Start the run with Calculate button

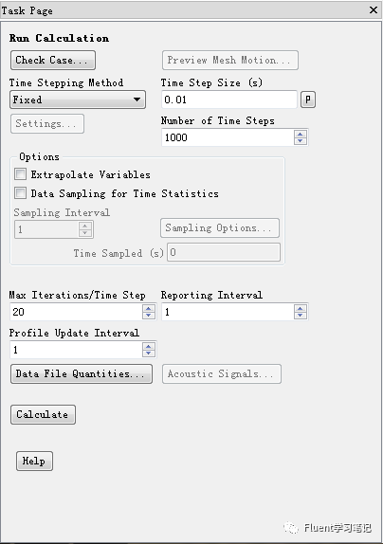click(x=43, y=414)
